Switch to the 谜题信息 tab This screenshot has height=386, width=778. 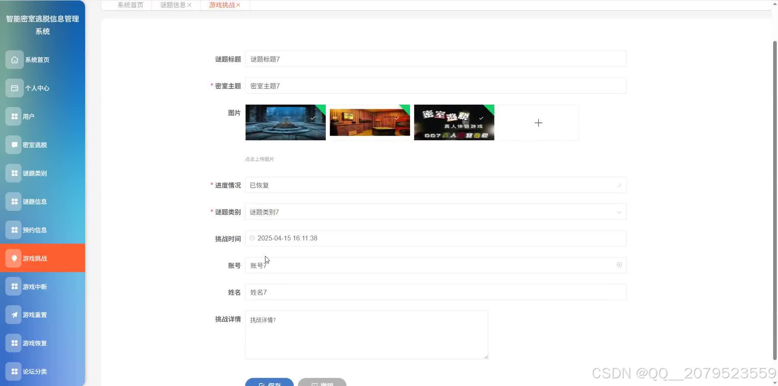click(172, 5)
